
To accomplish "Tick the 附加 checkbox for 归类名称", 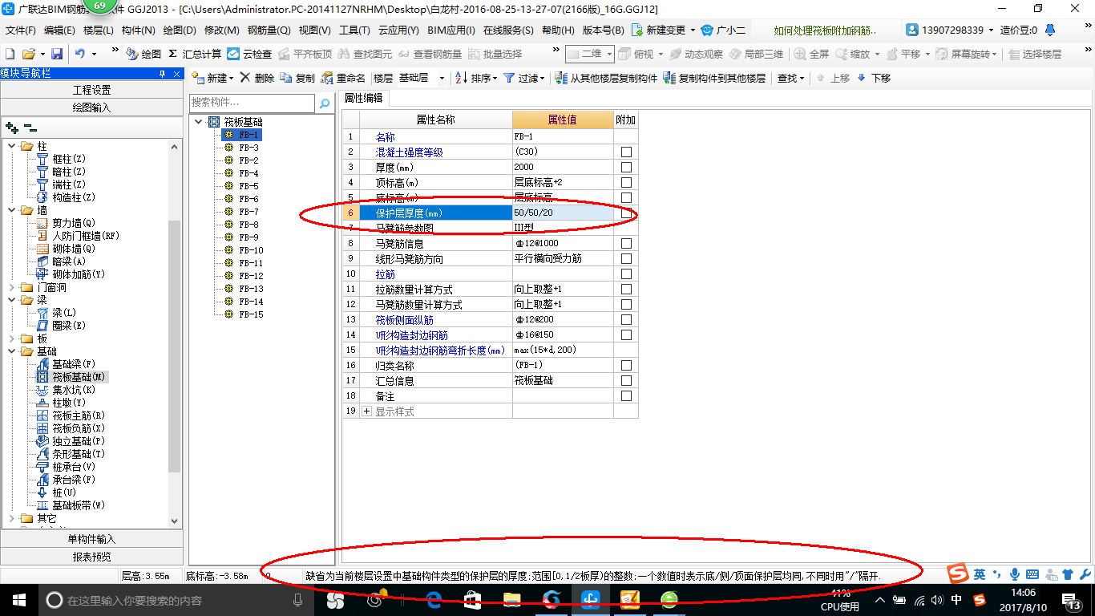I will [626, 365].
